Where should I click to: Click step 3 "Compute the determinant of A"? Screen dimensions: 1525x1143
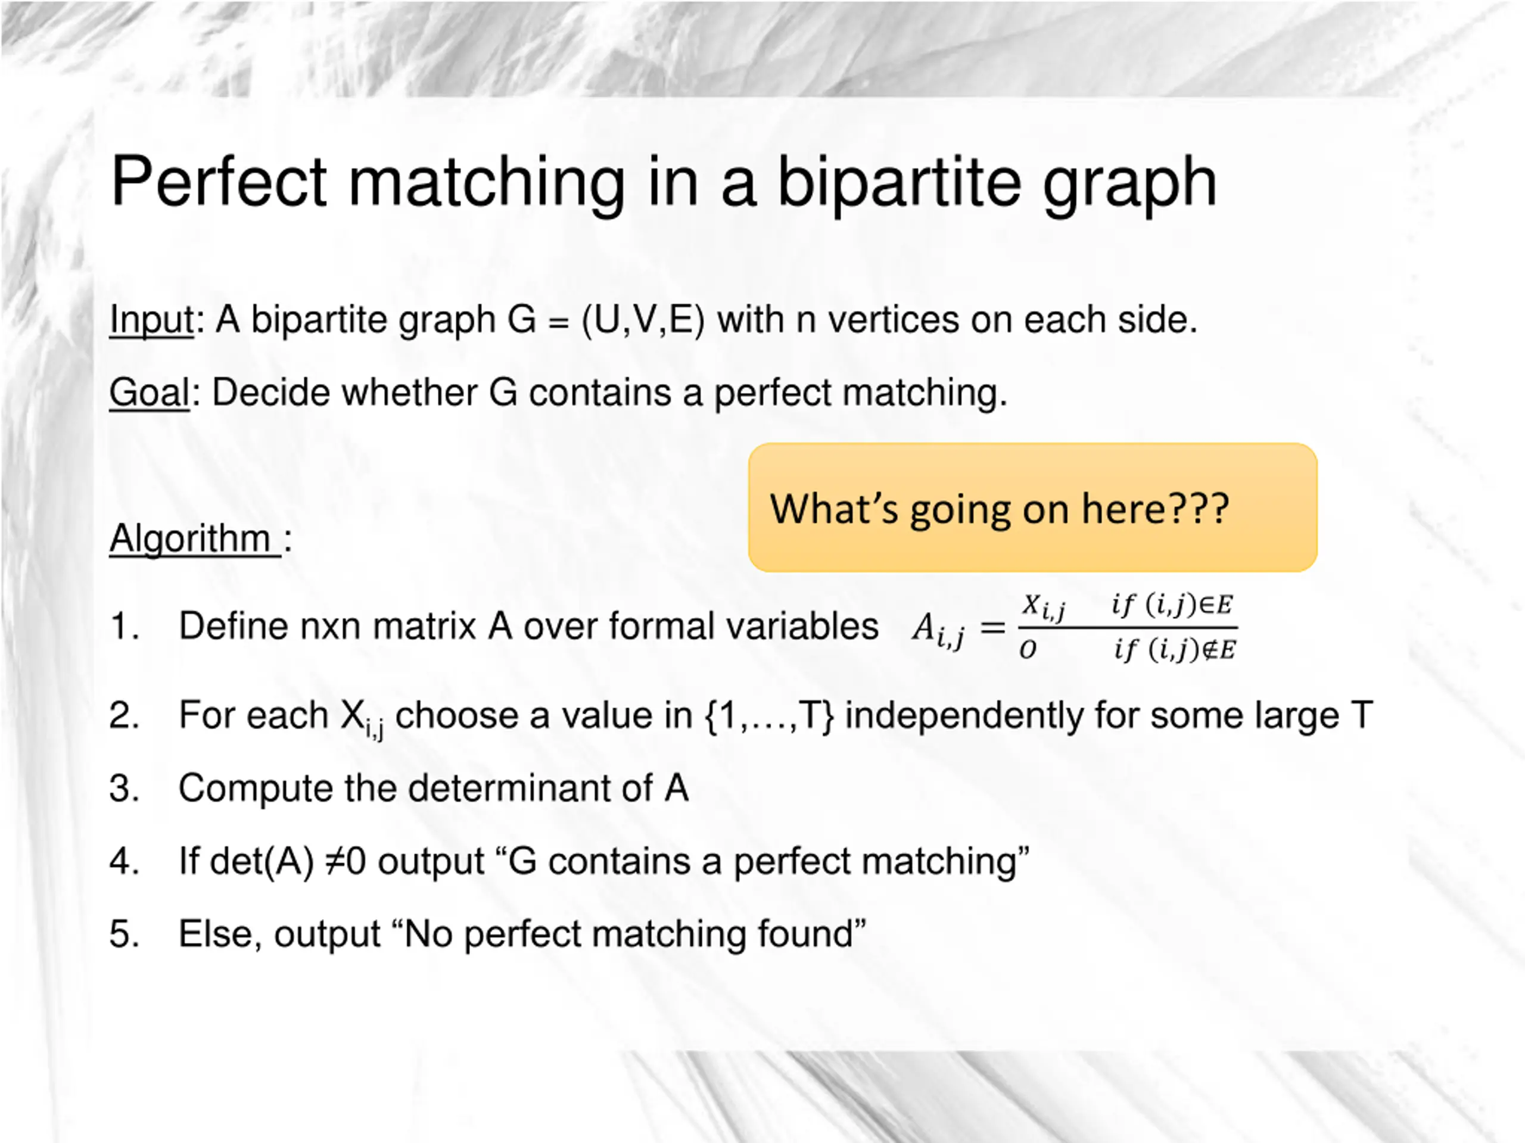(433, 788)
